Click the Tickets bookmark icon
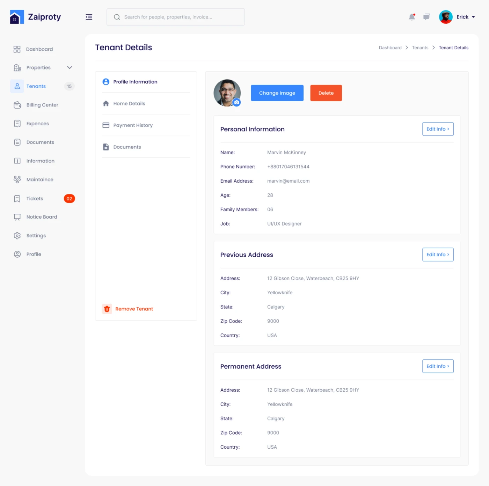 tap(17, 199)
